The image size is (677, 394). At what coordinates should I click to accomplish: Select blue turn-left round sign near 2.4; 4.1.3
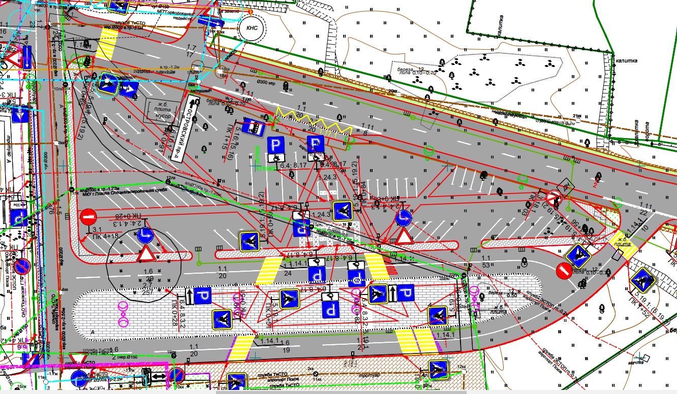pyautogui.click(x=405, y=218)
